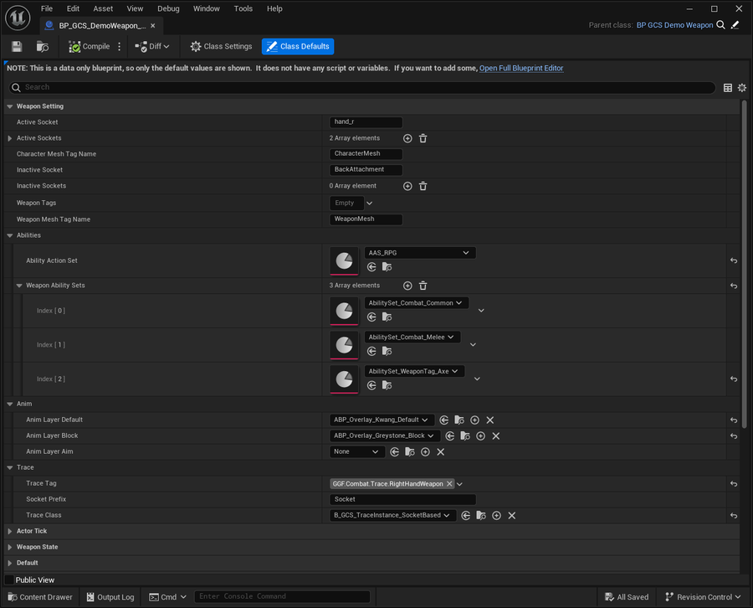Image resolution: width=753 pixels, height=608 pixels.
Task: Open Class Settings
Action: coord(221,47)
